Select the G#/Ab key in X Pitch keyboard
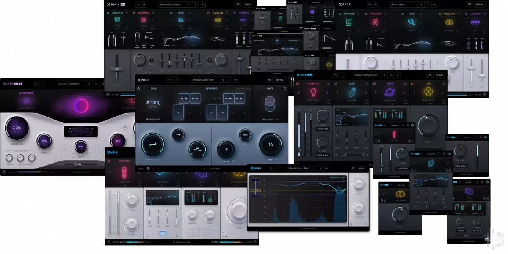The image size is (508, 254). click(228, 98)
